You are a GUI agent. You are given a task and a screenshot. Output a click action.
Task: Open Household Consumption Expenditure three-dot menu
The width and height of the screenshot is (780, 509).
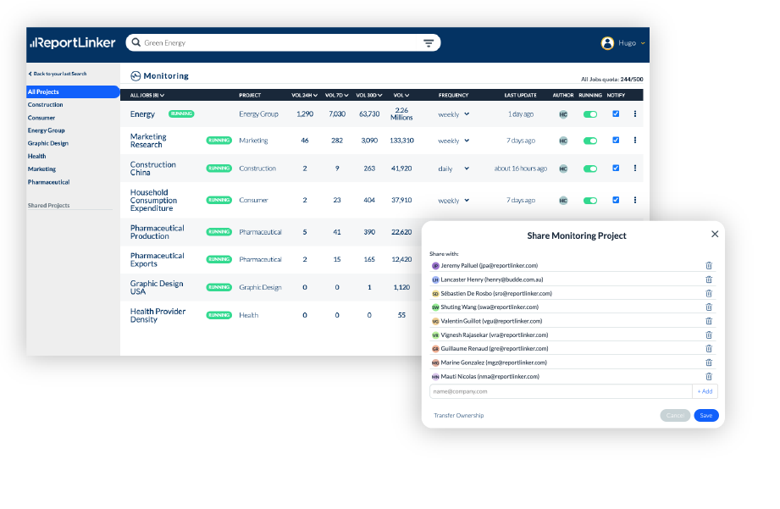(x=634, y=200)
